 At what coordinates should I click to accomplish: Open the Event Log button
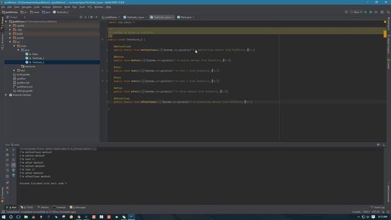[x=378, y=207]
